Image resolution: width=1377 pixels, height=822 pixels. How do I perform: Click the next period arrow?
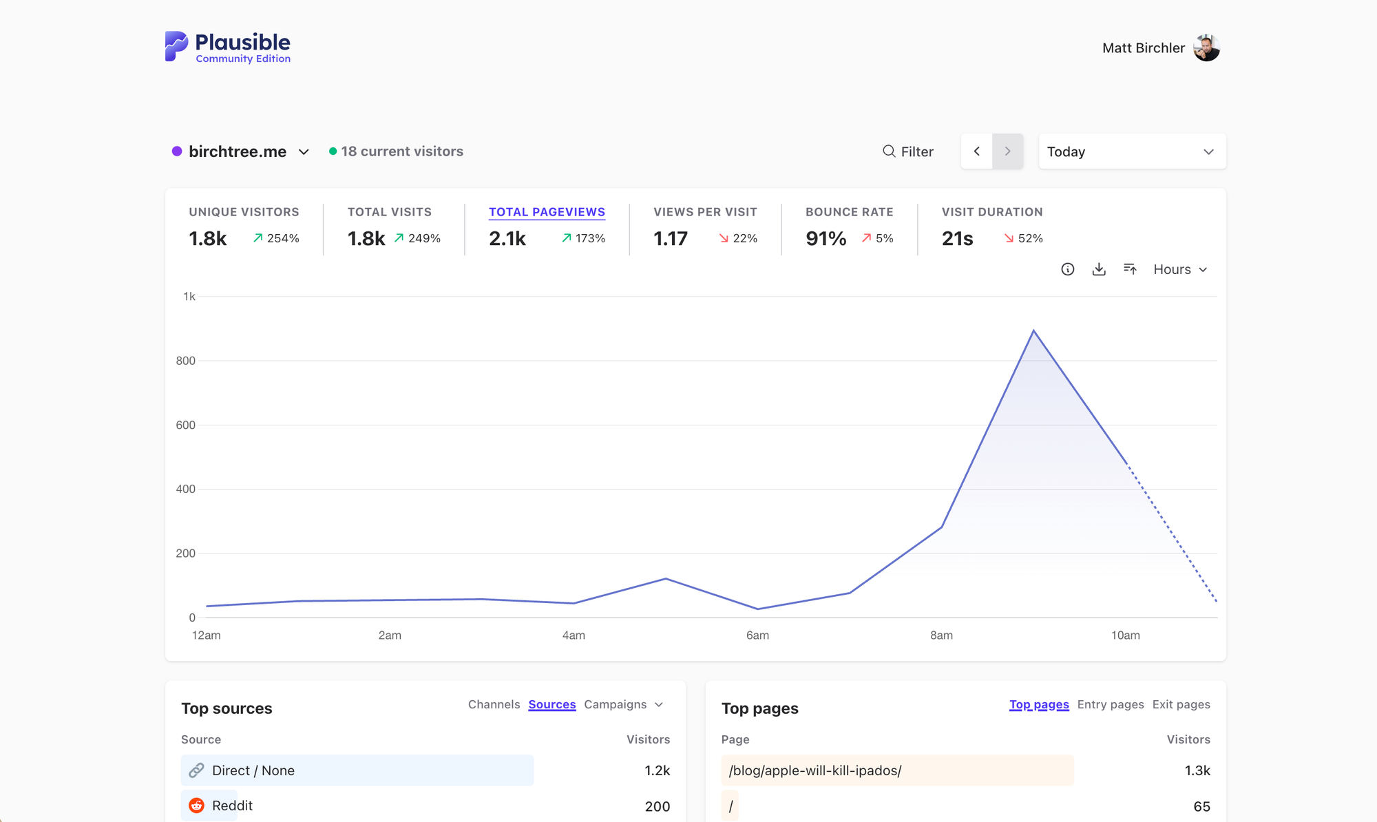1007,151
